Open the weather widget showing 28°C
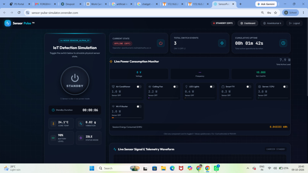 click(x=12, y=168)
